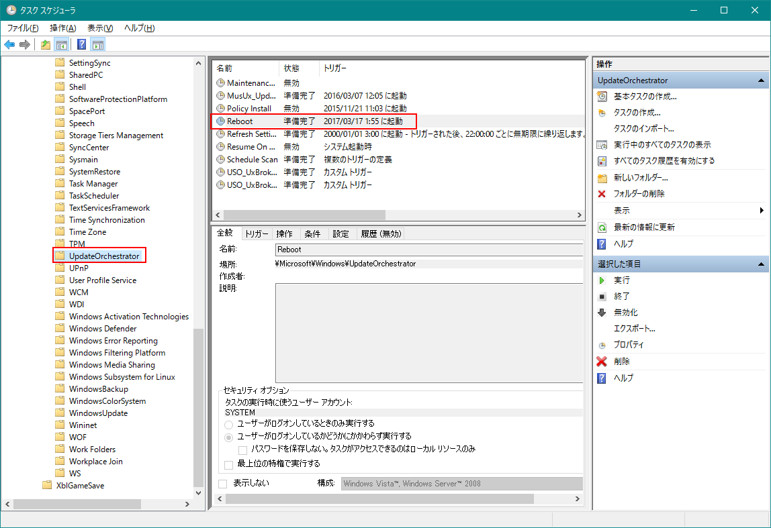The width and height of the screenshot is (771, 528).
Task: Click the 実行中のすべてのタスクの表示 icon
Action: [x=602, y=145]
